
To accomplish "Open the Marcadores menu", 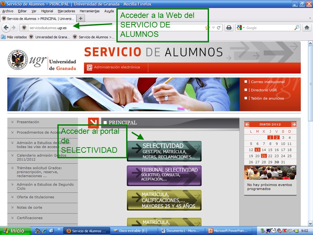I will pos(66,11).
